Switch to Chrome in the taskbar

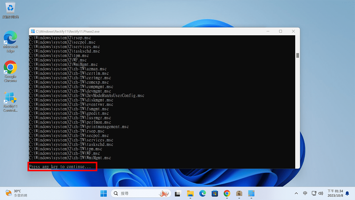pyautogui.click(x=227, y=193)
